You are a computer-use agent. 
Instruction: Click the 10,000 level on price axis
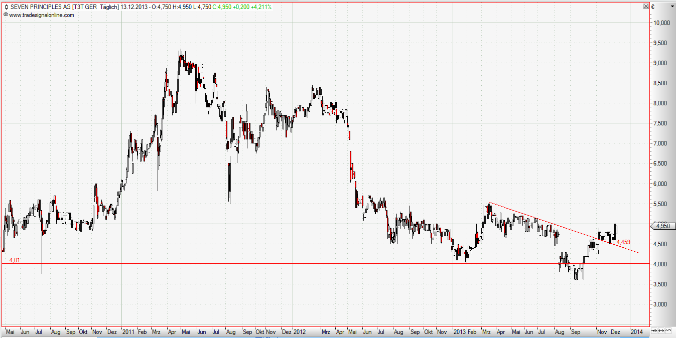662,23
